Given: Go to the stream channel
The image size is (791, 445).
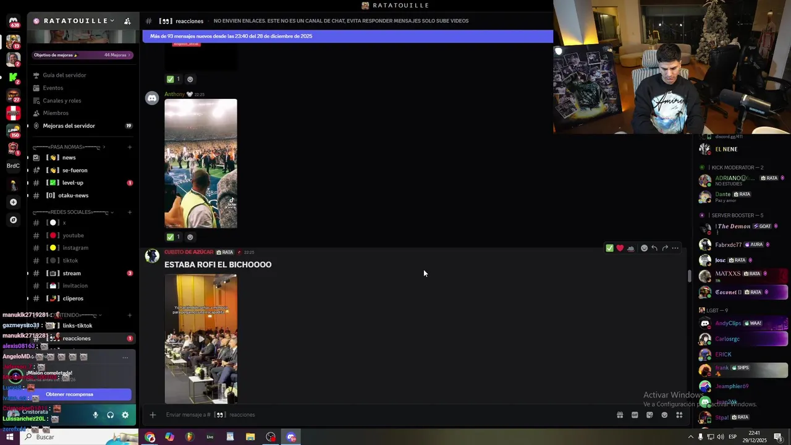Looking at the screenshot, I should pyautogui.click(x=83, y=273).
